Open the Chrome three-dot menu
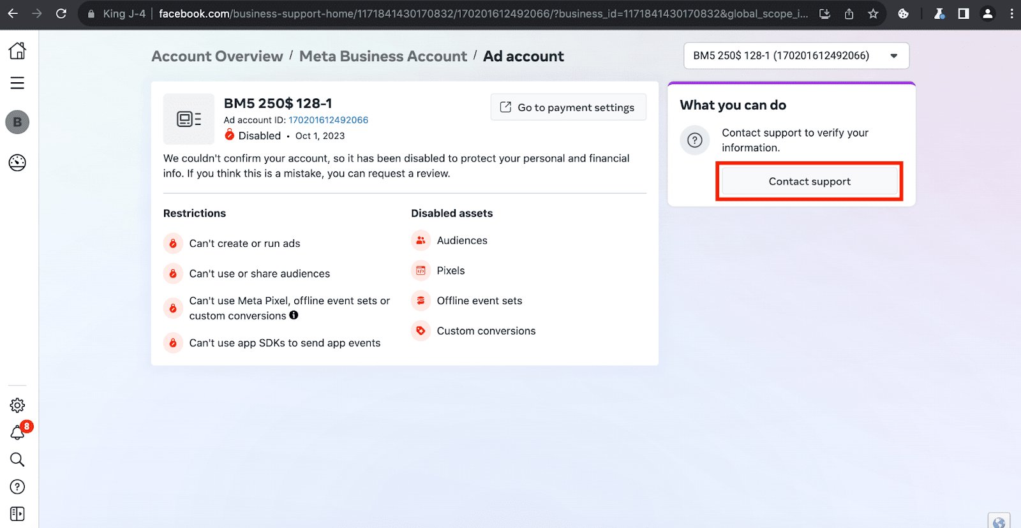This screenshot has height=528, width=1021. pyautogui.click(x=1011, y=13)
